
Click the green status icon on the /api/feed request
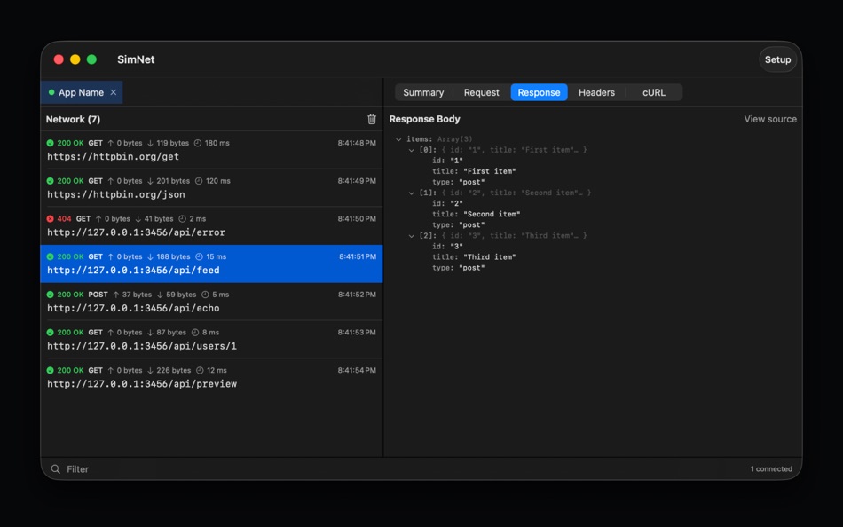pyautogui.click(x=51, y=256)
